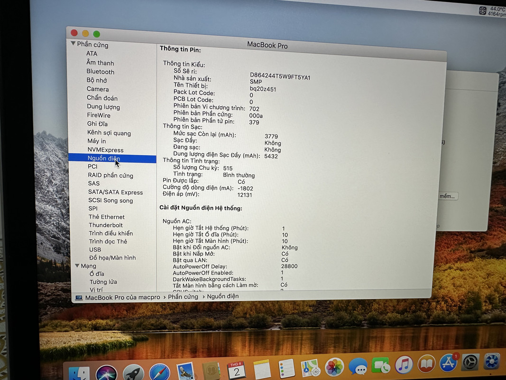
Task: Select Ghi Đĩa disc burning item
Action: [x=97, y=124]
